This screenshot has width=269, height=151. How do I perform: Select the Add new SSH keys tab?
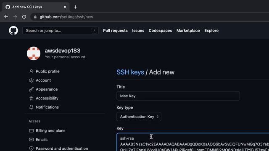(x=36, y=7)
